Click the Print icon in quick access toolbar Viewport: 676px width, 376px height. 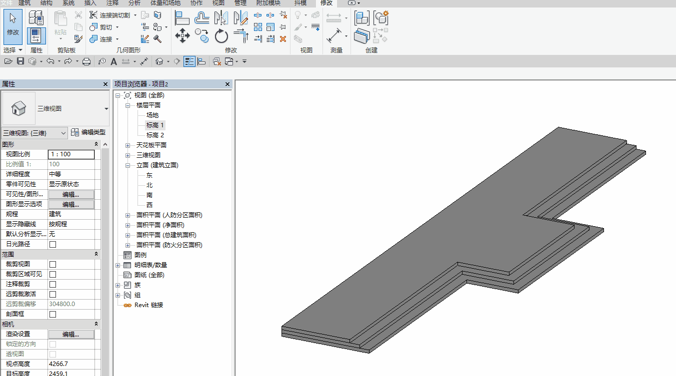[x=86, y=61]
